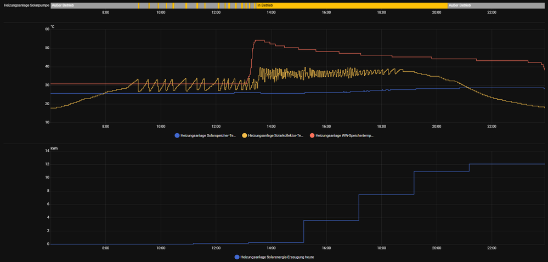Select the last 'Außer Betrieb' segment after 20:00
Viewport: 548px width, 262px height.
pyautogui.click(x=495, y=5)
